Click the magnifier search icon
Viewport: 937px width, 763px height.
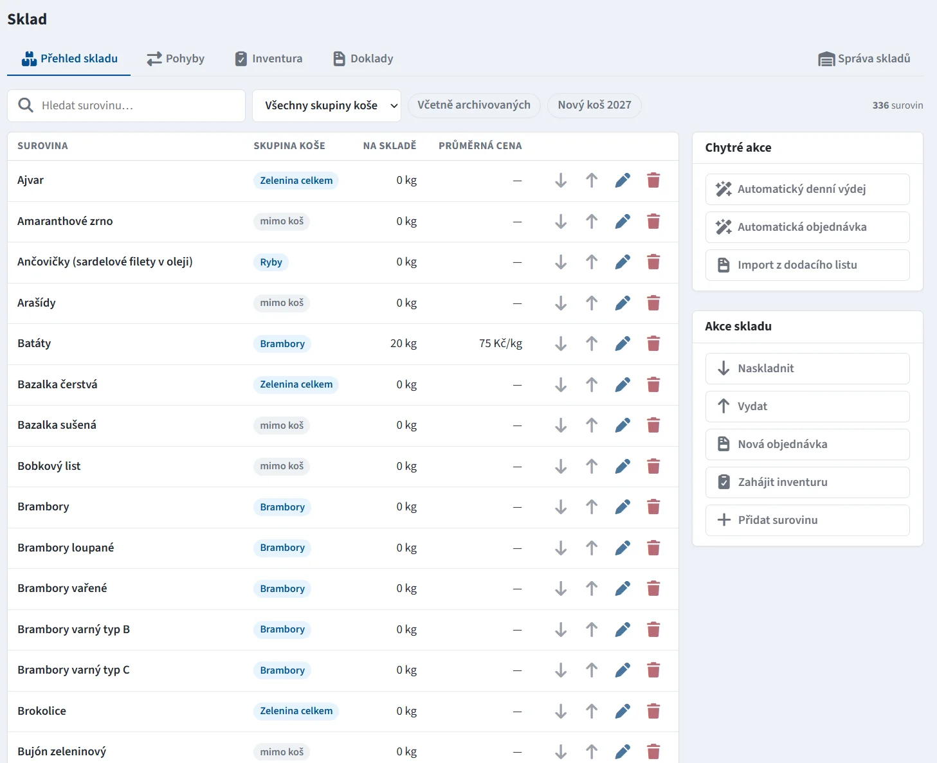pyautogui.click(x=26, y=105)
